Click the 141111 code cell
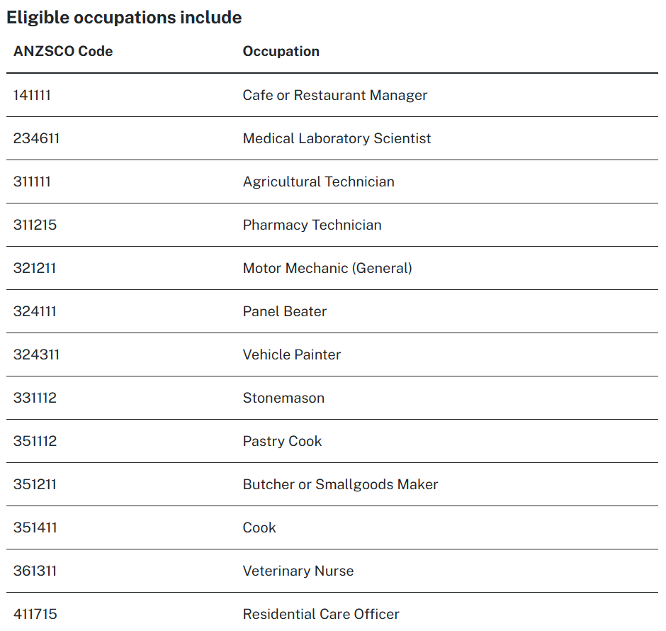 (x=32, y=95)
